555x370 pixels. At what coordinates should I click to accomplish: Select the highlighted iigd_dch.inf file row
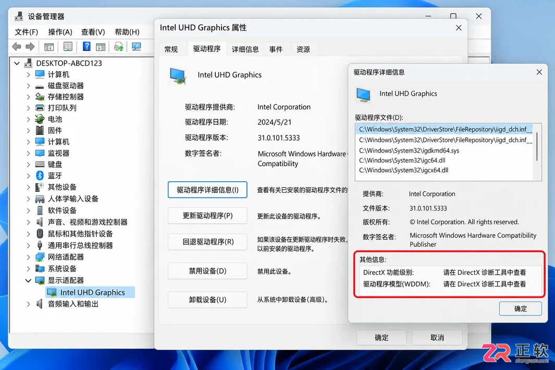[x=444, y=129]
